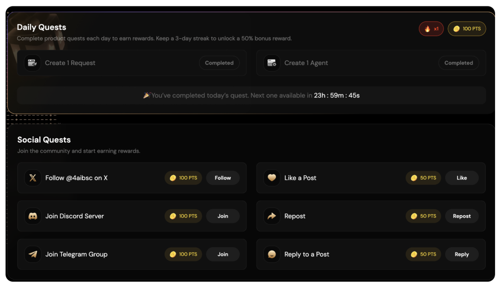Click the Create 1 Request quest icon
This screenshot has height=286, width=500.
(x=32, y=63)
